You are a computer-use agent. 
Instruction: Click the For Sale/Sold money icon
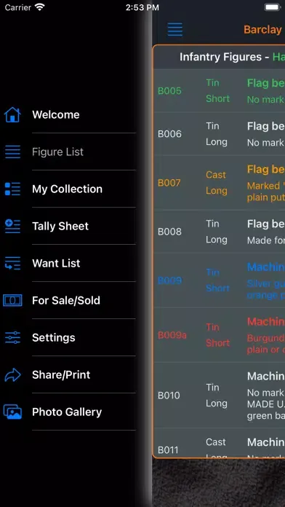tap(12, 300)
